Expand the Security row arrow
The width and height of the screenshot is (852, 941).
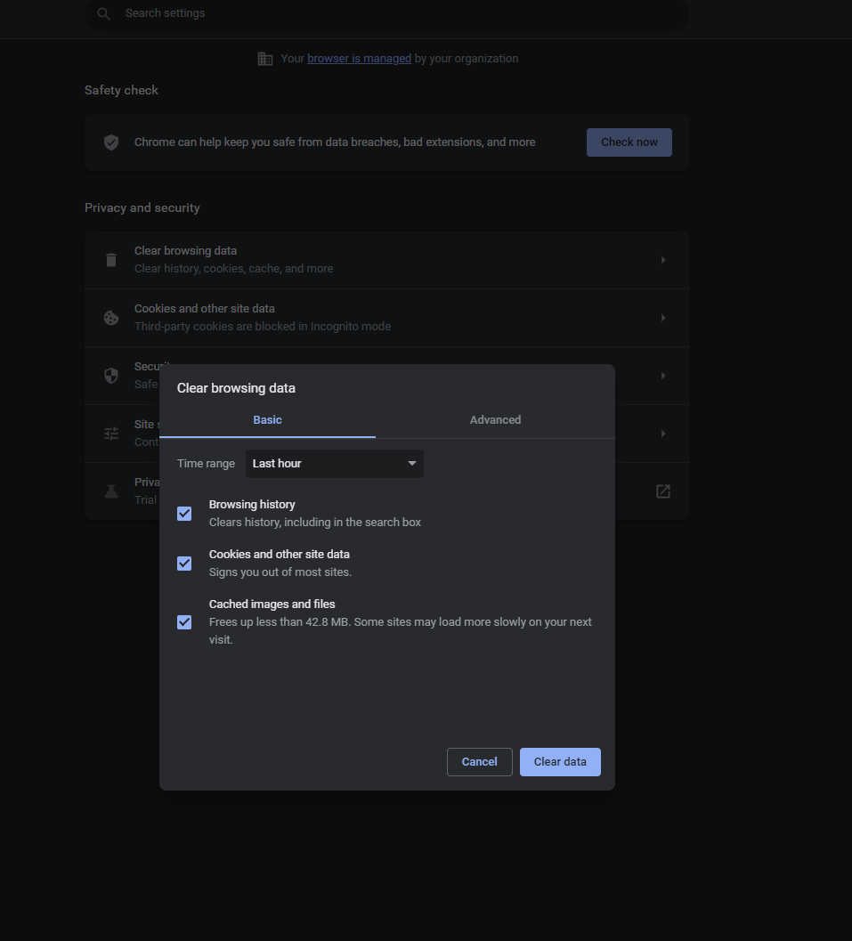(663, 376)
